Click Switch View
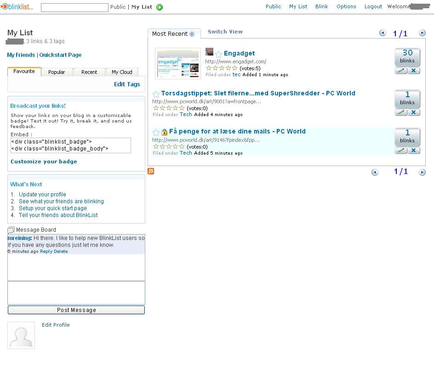The width and height of the screenshot is (434, 368). [225, 32]
